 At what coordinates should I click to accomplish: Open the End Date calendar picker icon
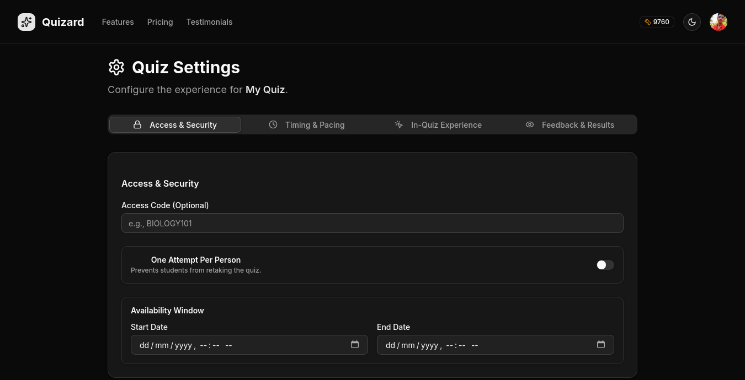(x=601, y=345)
